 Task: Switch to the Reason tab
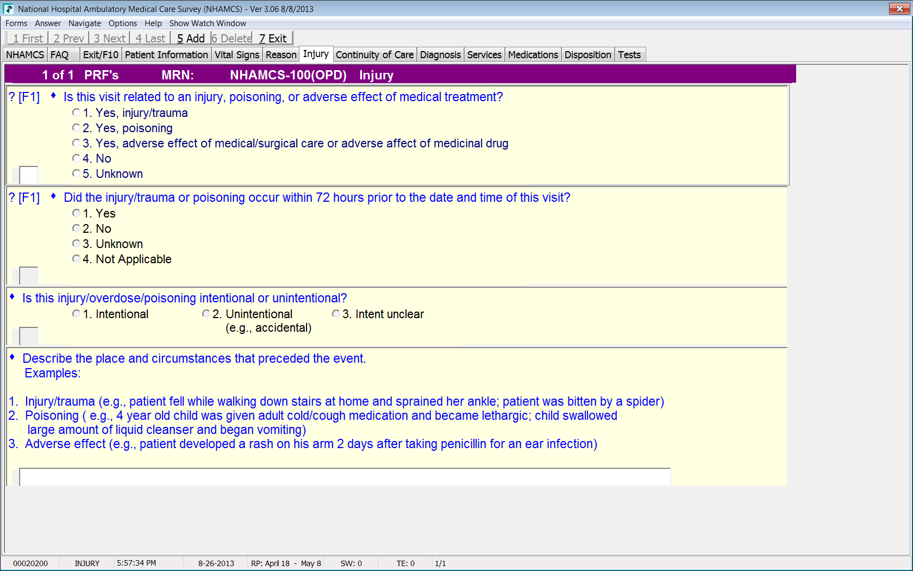pos(281,55)
